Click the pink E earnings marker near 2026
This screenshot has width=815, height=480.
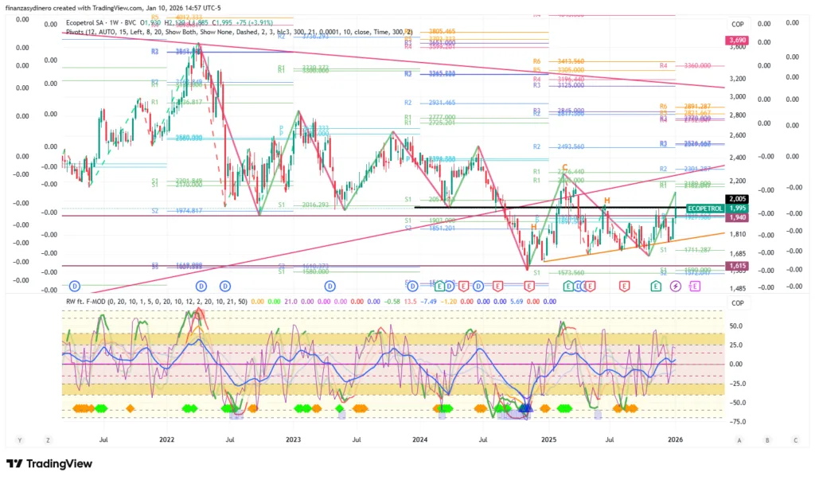pos(695,285)
